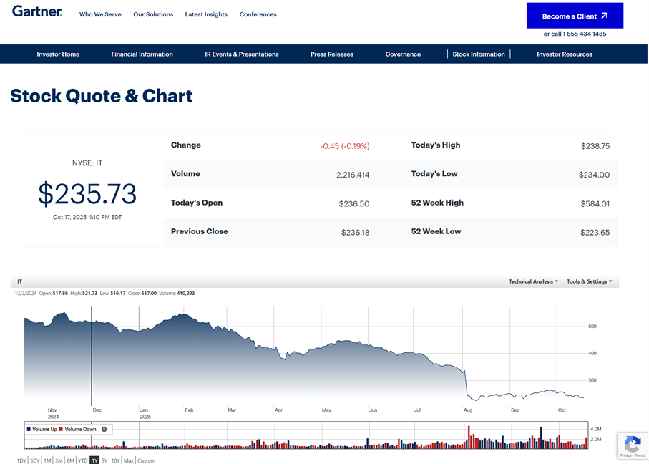Select the Press Releases section
Image resolution: width=649 pixels, height=464 pixels.
(x=331, y=54)
